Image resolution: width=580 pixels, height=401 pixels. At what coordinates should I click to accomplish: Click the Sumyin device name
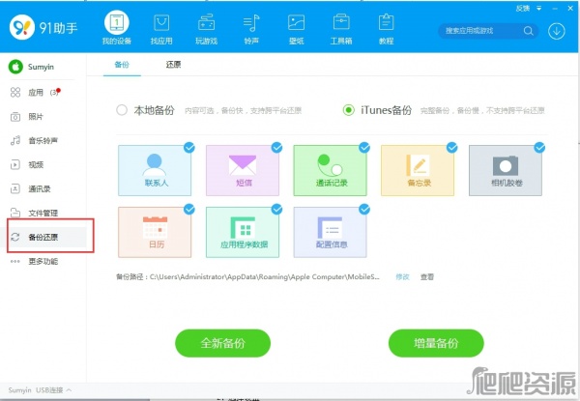point(41,67)
